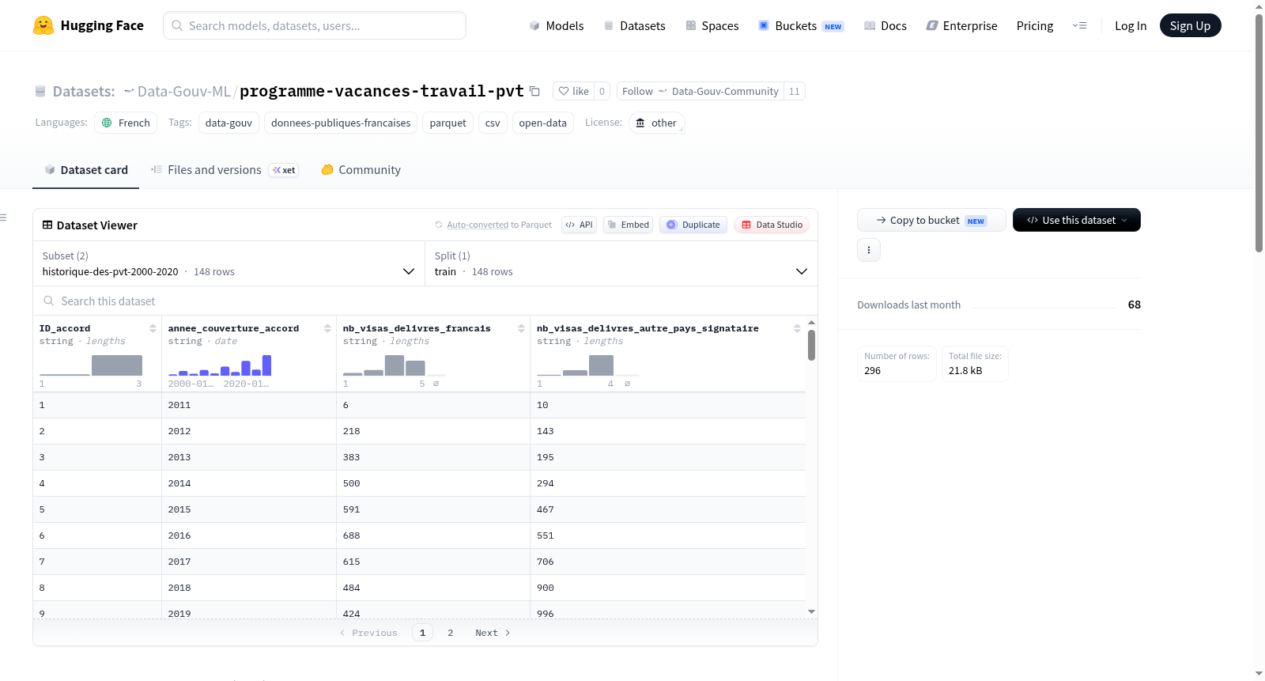Click the Hugging Face logo
This screenshot has height=681, width=1265.
click(89, 25)
